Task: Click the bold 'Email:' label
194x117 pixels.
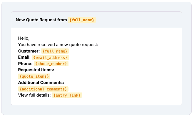Action: [24, 57]
